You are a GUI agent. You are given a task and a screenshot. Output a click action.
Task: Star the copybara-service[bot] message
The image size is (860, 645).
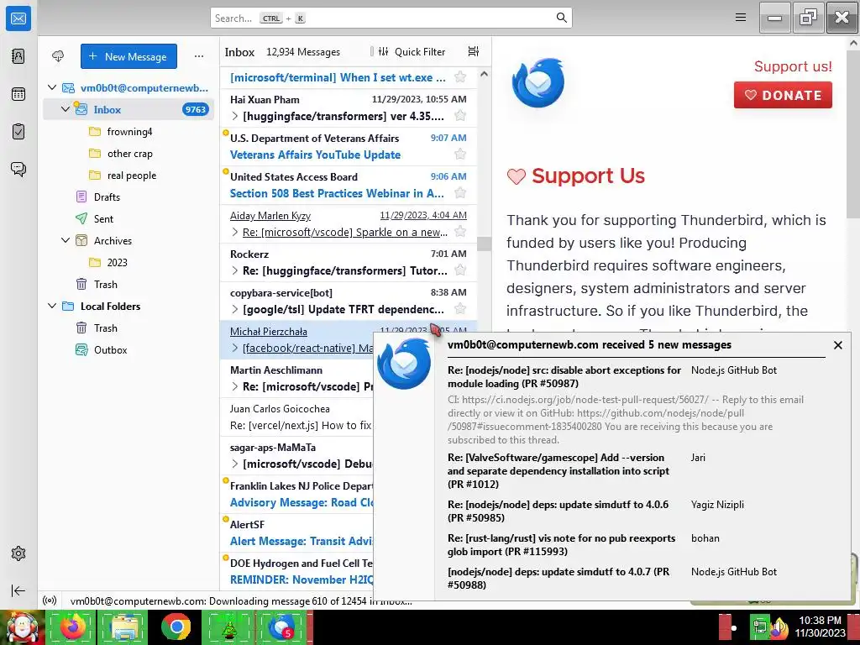pyautogui.click(x=460, y=309)
